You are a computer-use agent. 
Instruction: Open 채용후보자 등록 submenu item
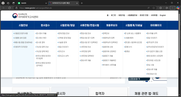coord(108,38)
